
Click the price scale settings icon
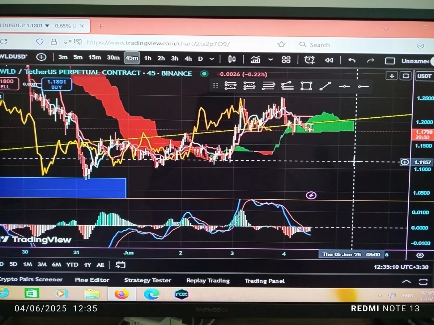click(x=420, y=255)
